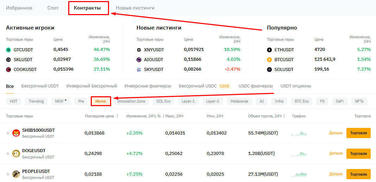376x182 pixels.
Task: Filter by the DeFi category chip
Action: tap(339, 101)
